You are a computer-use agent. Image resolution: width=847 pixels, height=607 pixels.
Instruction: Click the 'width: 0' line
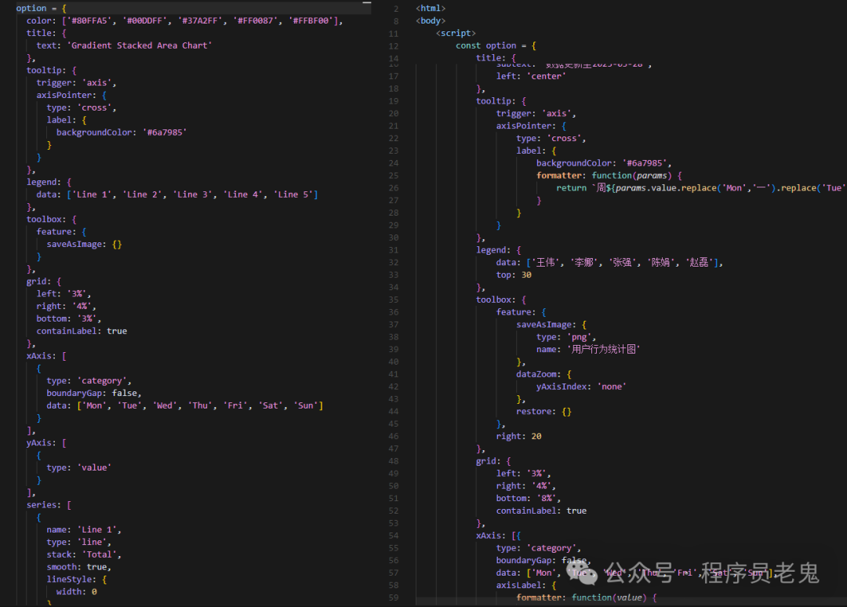pos(77,592)
